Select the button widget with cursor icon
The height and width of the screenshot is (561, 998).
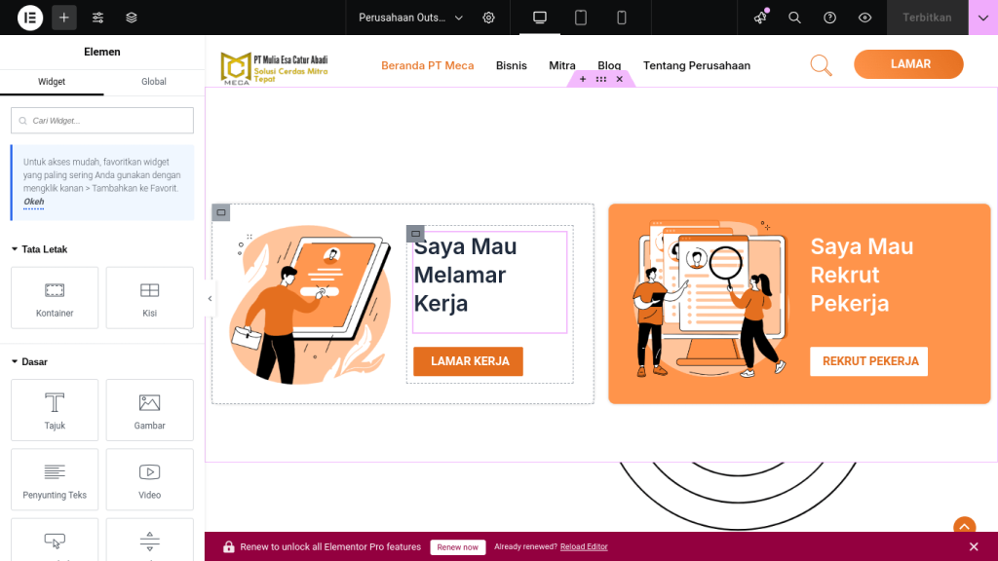(55, 540)
